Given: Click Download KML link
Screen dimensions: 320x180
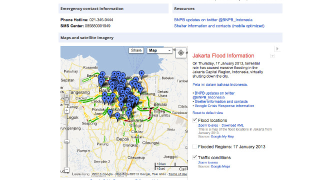Looking at the screenshot, I should (232, 125).
